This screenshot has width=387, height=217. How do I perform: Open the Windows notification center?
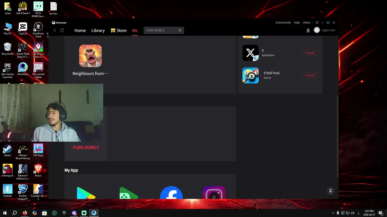click(381, 213)
